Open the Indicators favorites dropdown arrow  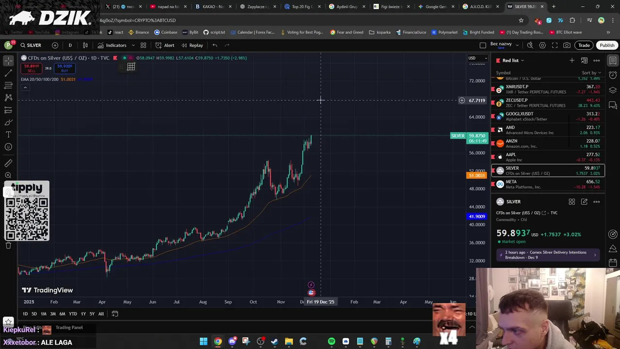pos(133,45)
